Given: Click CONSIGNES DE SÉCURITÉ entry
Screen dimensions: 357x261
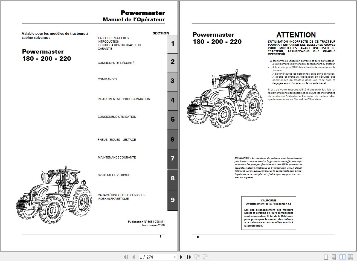Looking at the screenshot, I should tap(116, 63).
